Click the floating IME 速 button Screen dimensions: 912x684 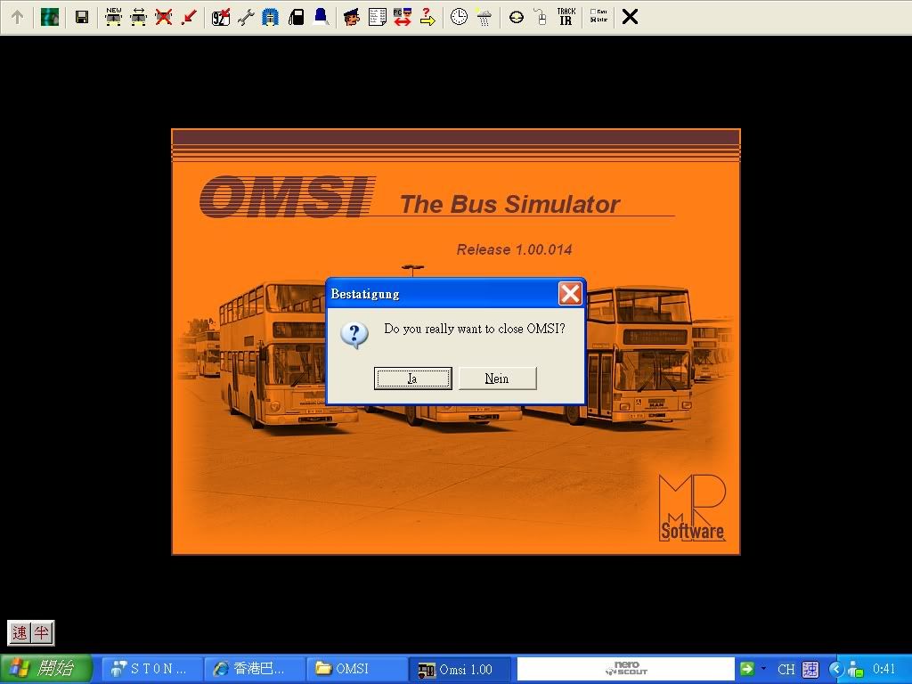coord(20,633)
